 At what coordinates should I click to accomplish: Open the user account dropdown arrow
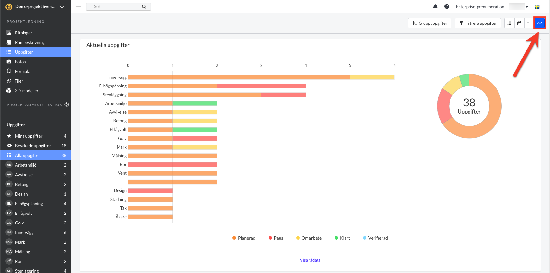click(x=527, y=7)
